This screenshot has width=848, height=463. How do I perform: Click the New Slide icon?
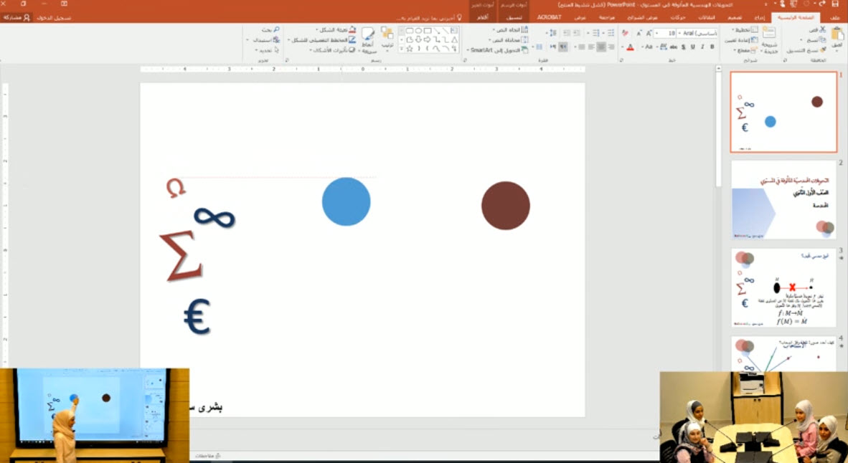[x=768, y=36]
